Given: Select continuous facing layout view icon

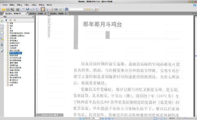Looking at the screenshot, I should (x=165, y=118).
